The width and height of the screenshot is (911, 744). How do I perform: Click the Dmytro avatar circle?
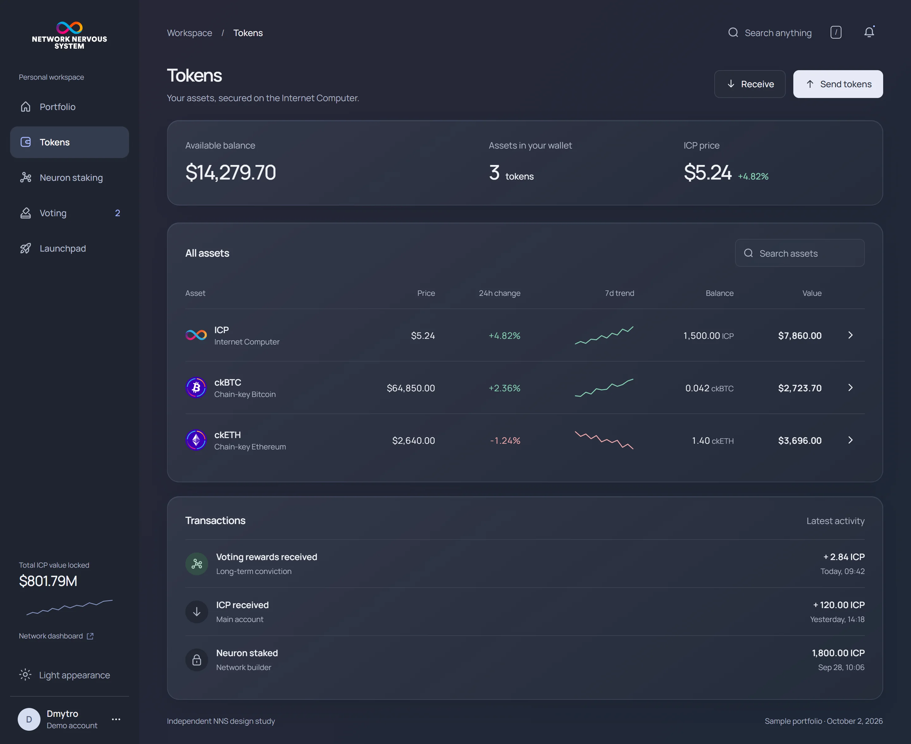[x=29, y=719]
